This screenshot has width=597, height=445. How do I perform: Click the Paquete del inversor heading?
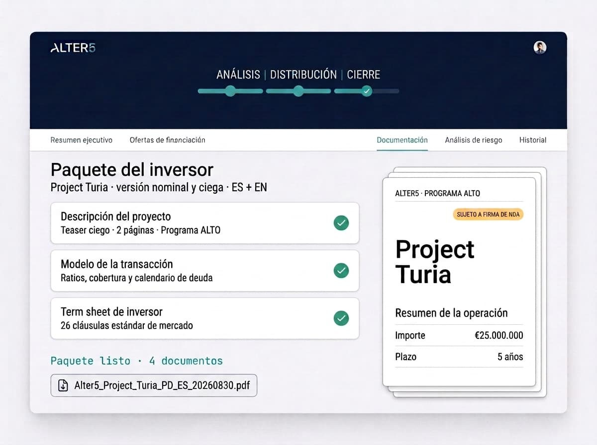tap(132, 170)
